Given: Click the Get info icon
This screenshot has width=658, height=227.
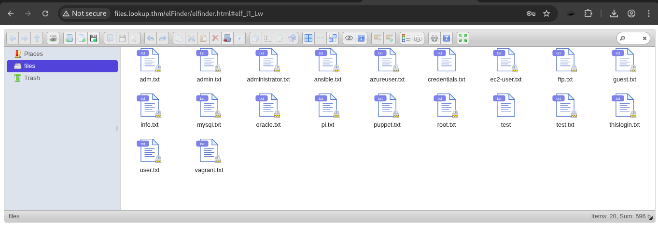Looking at the screenshot, I should click(x=361, y=38).
